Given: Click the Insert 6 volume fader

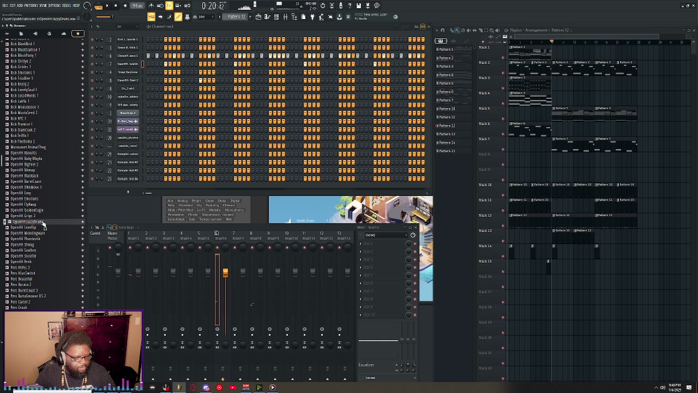Looking at the screenshot, I should coord(225,272).
